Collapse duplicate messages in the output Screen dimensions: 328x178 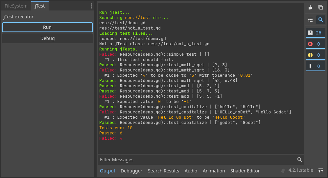[x=310, y=20]
